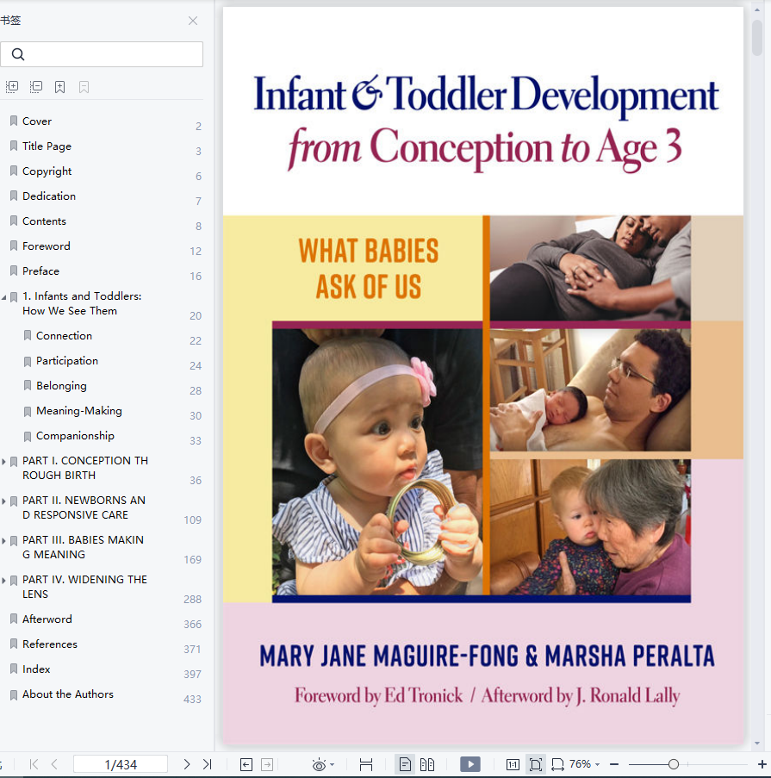Click the bookmark search field
This screenshot has width=771, height=778.
[x=102, y=54]
